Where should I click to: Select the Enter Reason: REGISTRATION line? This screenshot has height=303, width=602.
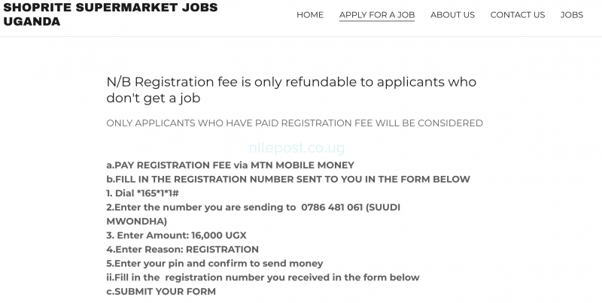pyautogui.click(x=182, y=250)
